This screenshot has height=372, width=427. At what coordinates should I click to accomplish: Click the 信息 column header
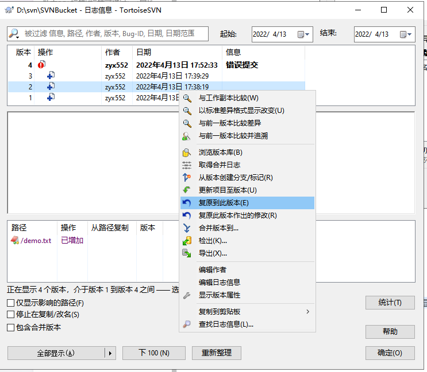pos(263,52)
